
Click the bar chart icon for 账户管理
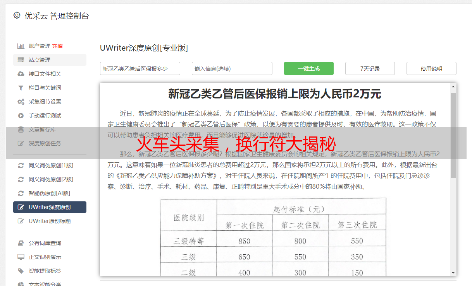coord(21,46)
